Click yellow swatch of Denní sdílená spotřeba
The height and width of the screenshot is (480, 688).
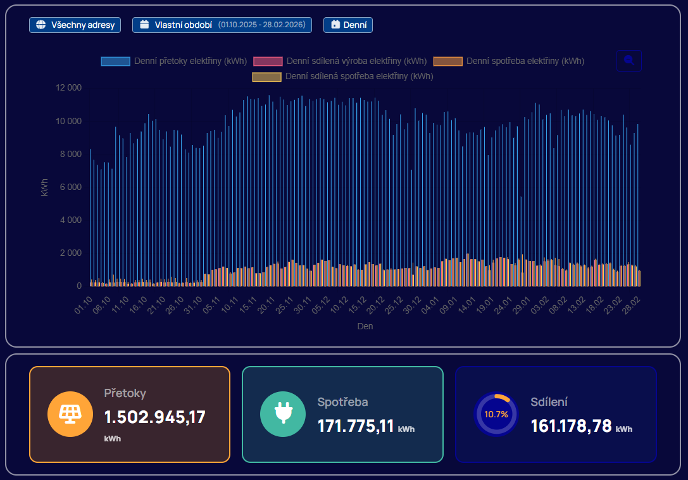266,77
